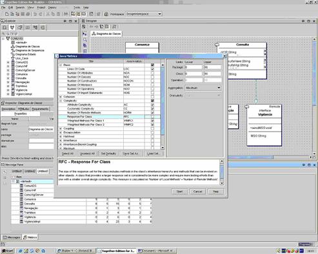Click Internet Explorer icon in taskbar quick launch

21,251
